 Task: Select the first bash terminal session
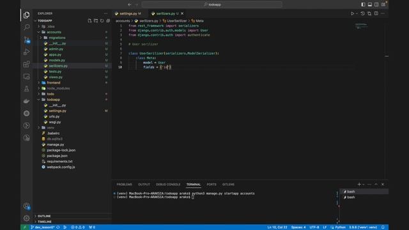click(x=364, y=192)
